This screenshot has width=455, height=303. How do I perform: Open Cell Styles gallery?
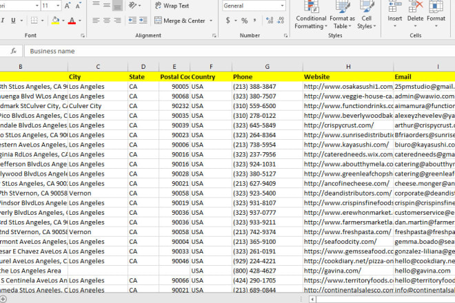pyautogui.click(x=367, y=14)
